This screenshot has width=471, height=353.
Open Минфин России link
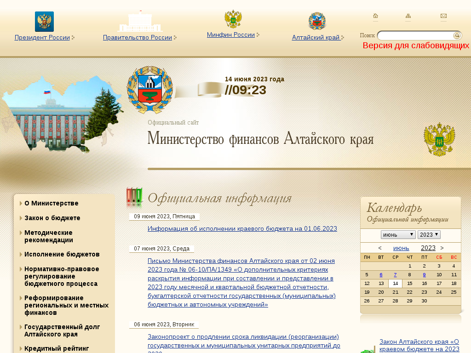231,35
